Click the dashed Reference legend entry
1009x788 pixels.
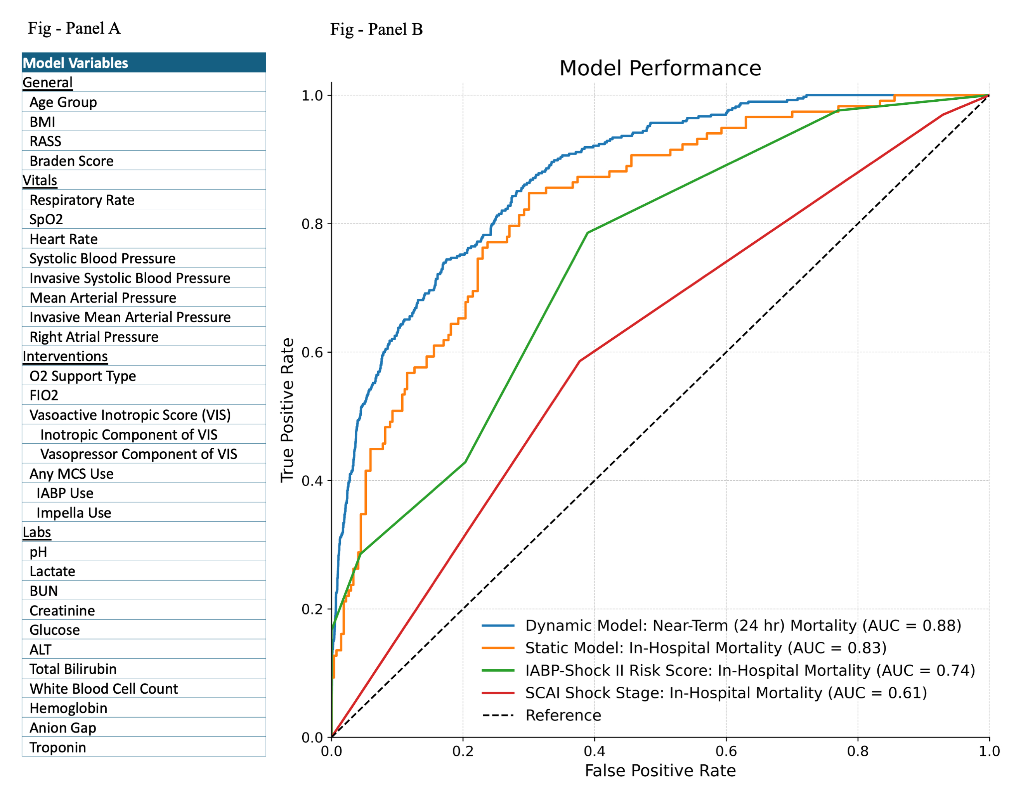tap(498, 715)
